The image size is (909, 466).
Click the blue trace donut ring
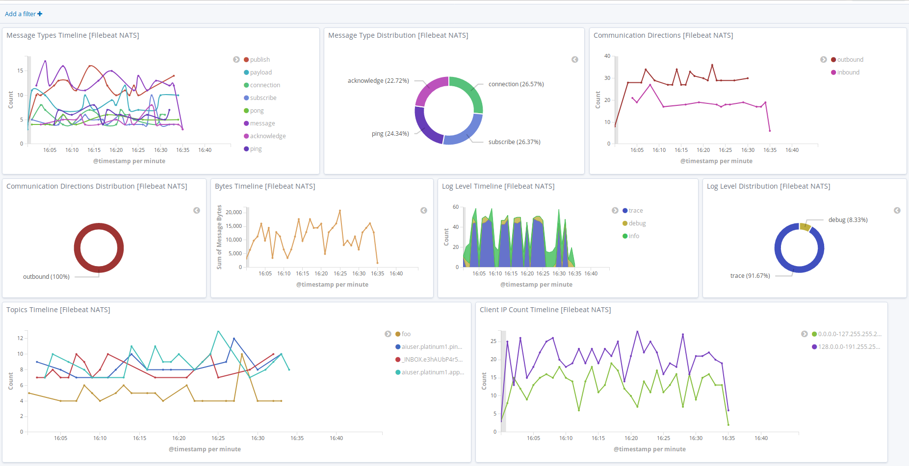[x=800, y=270]
